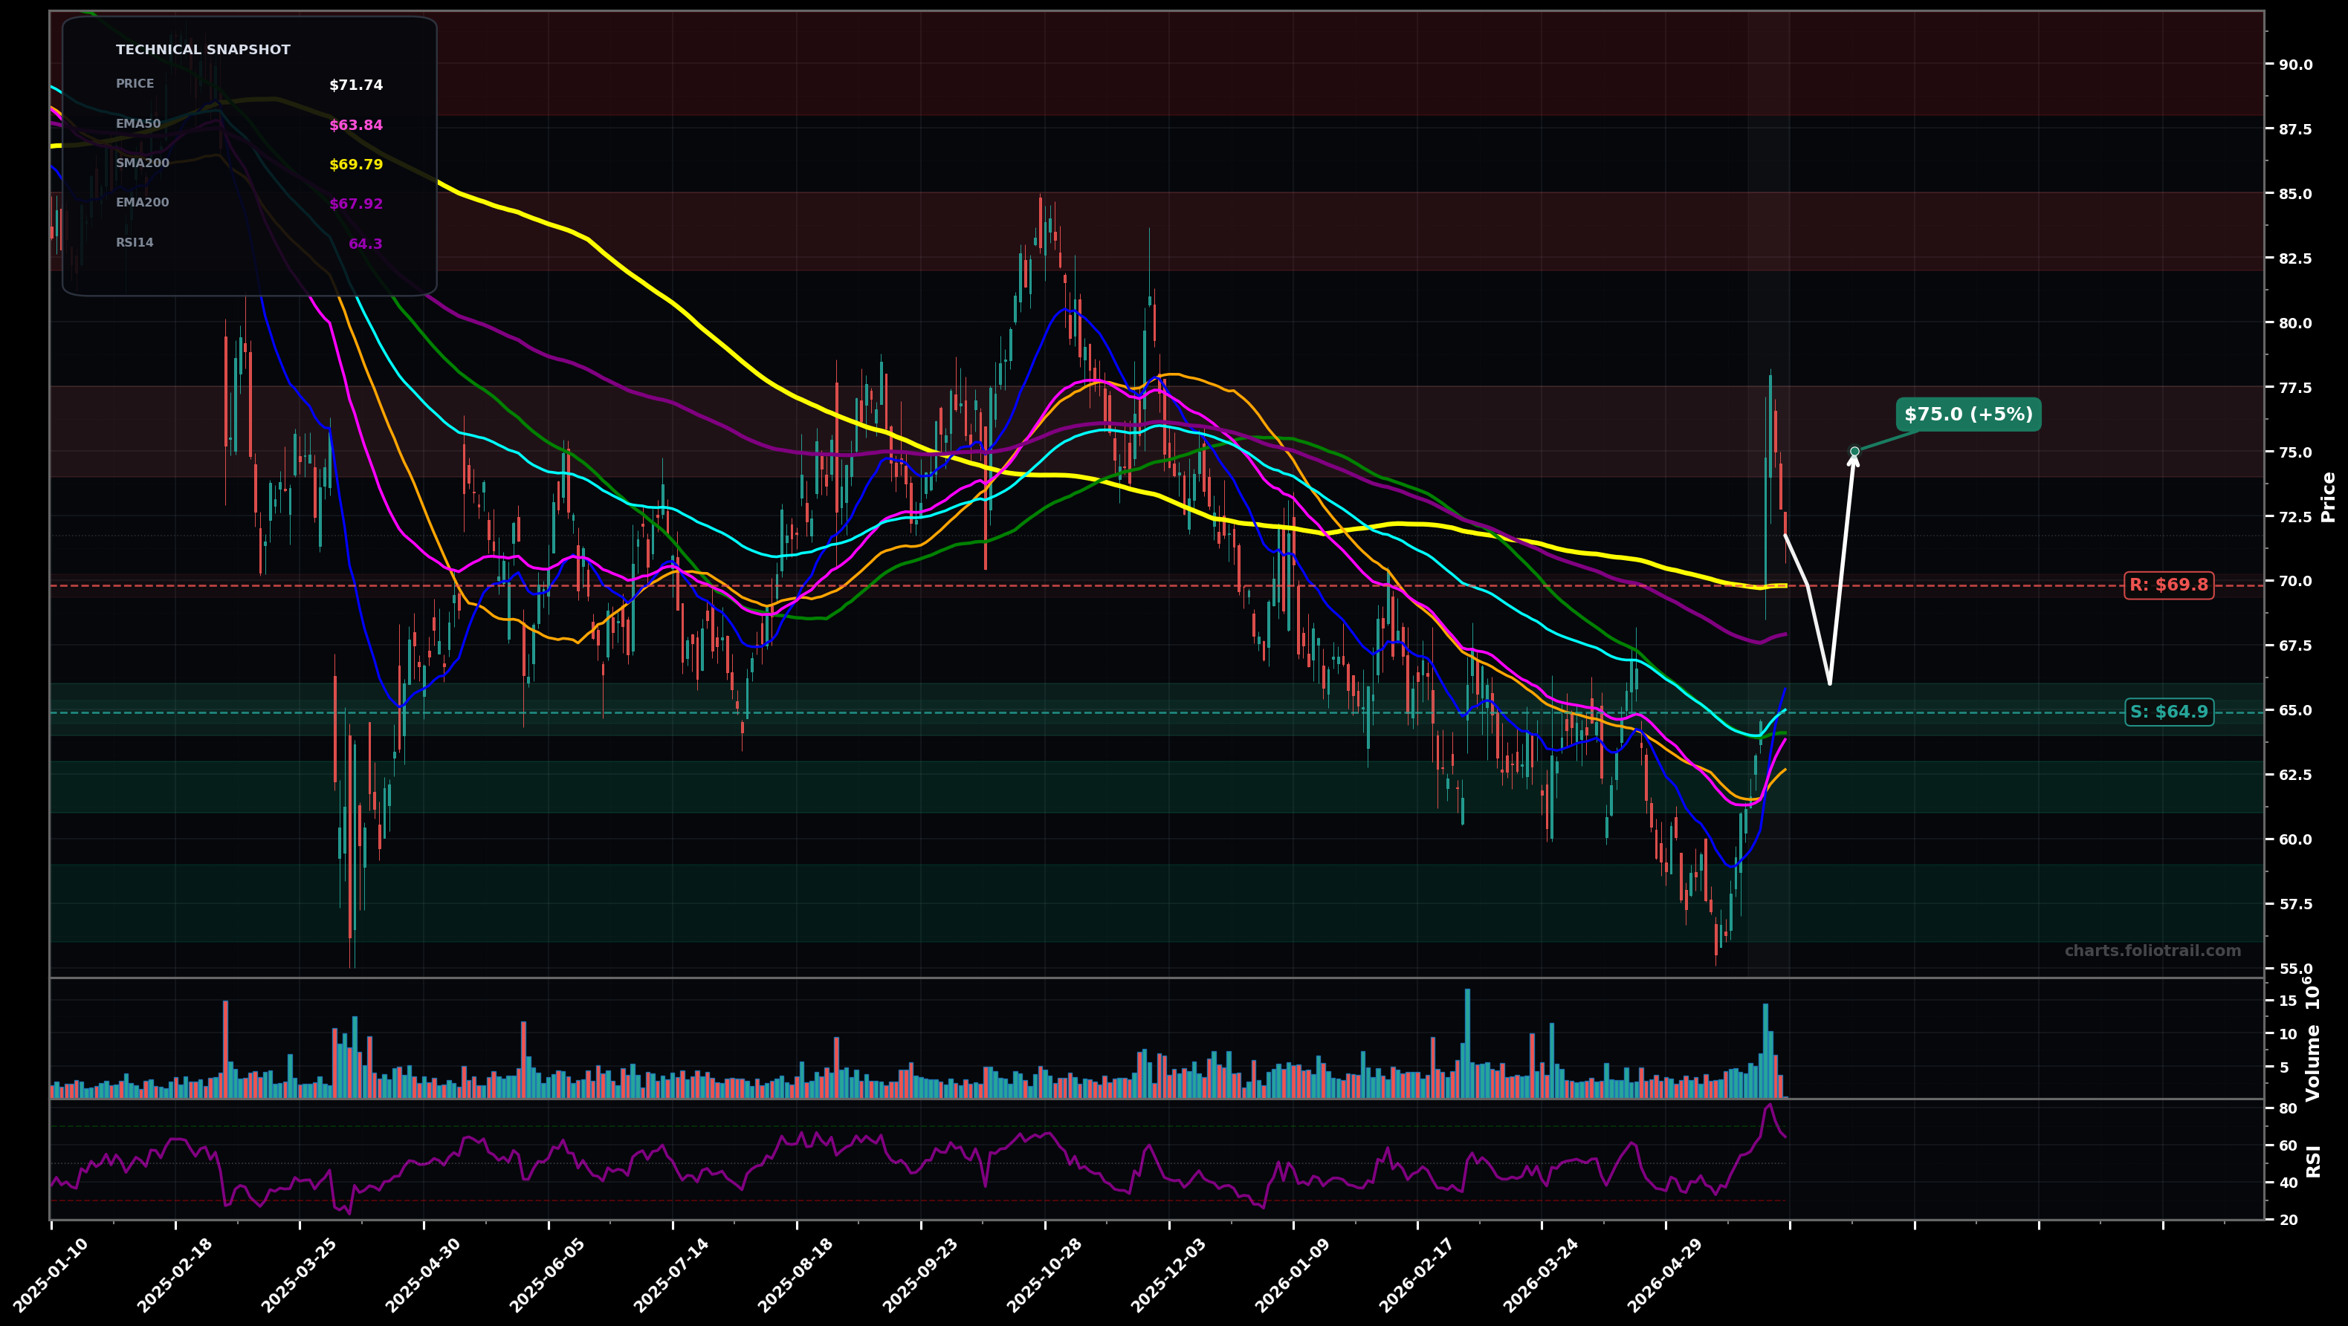Click the 75.0 price axis tick
This screenshot has width=2348, height=1326.
(x=2295, y=452)
